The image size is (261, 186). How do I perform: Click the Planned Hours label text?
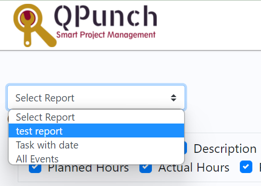pos(88,168)
